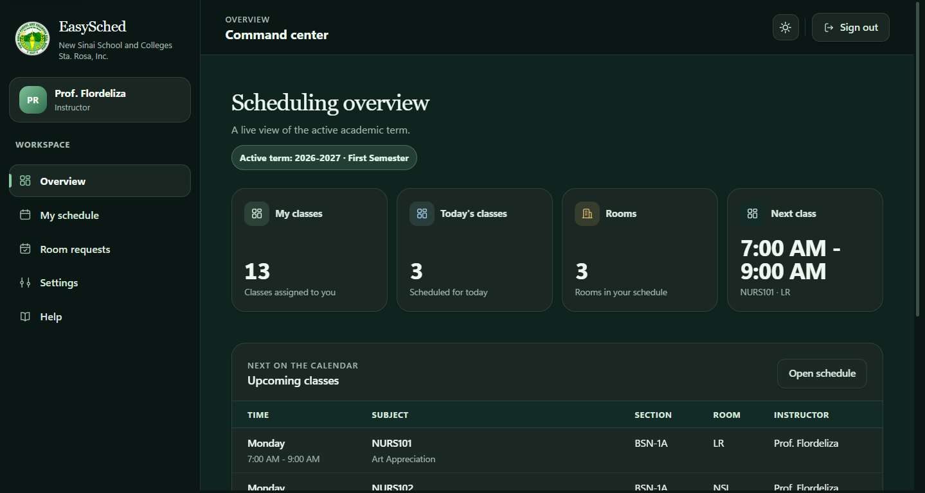Click the Next class card icon
The height and width of the screenshot is (493, 925).
[x=752, y=214]
